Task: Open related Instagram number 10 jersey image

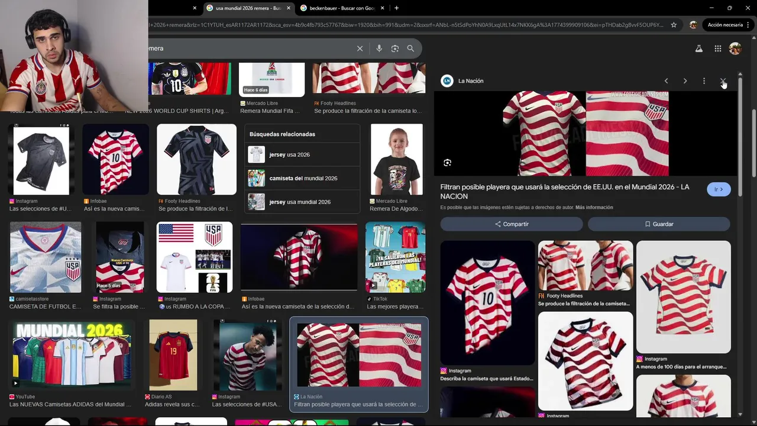Action: [x=487, y=302]
